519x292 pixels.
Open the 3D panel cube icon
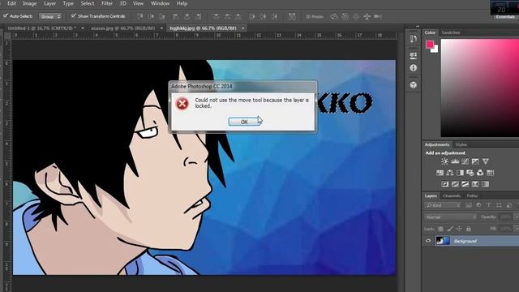pos(414,84)
